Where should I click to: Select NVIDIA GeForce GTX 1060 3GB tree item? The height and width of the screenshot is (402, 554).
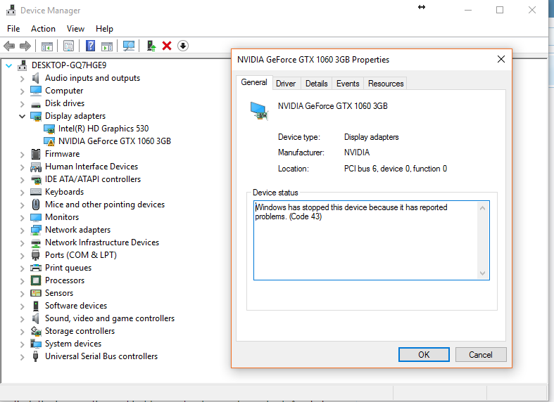[115, 141]
